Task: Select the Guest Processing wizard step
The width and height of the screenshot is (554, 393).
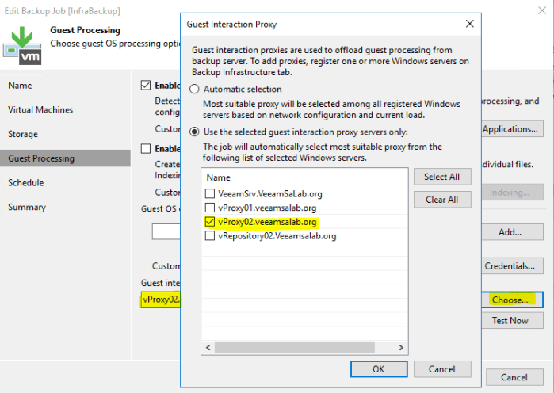Action: (x=65, y=158)
